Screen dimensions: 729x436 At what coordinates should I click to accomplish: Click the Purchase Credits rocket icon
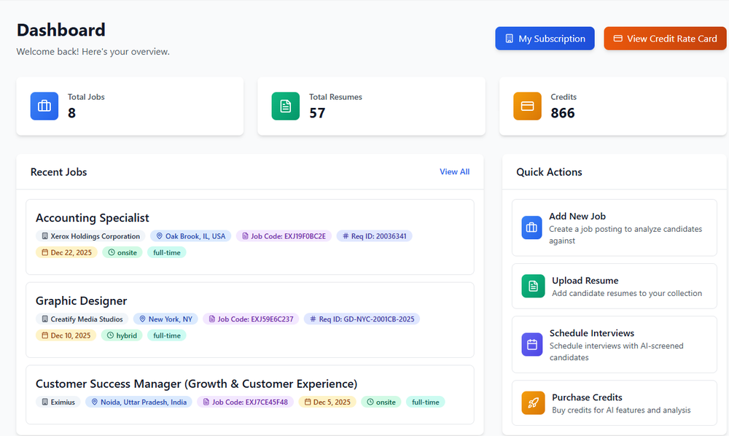(x=533, y=402)
